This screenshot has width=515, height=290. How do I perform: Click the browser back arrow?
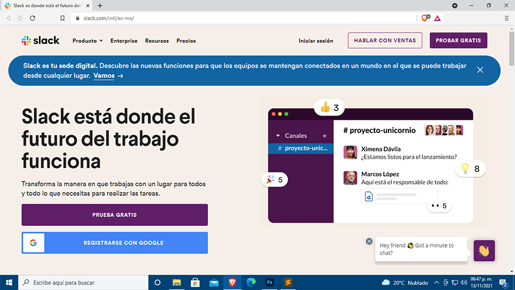tap(9, 18)
